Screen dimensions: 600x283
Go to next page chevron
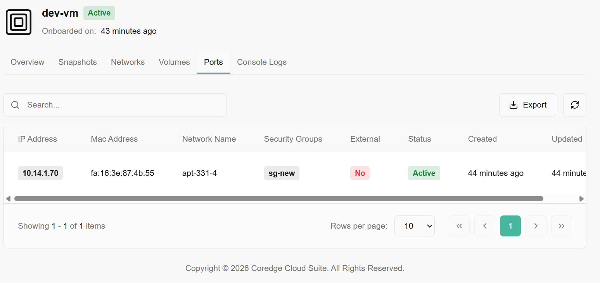[x=536, y=226]
